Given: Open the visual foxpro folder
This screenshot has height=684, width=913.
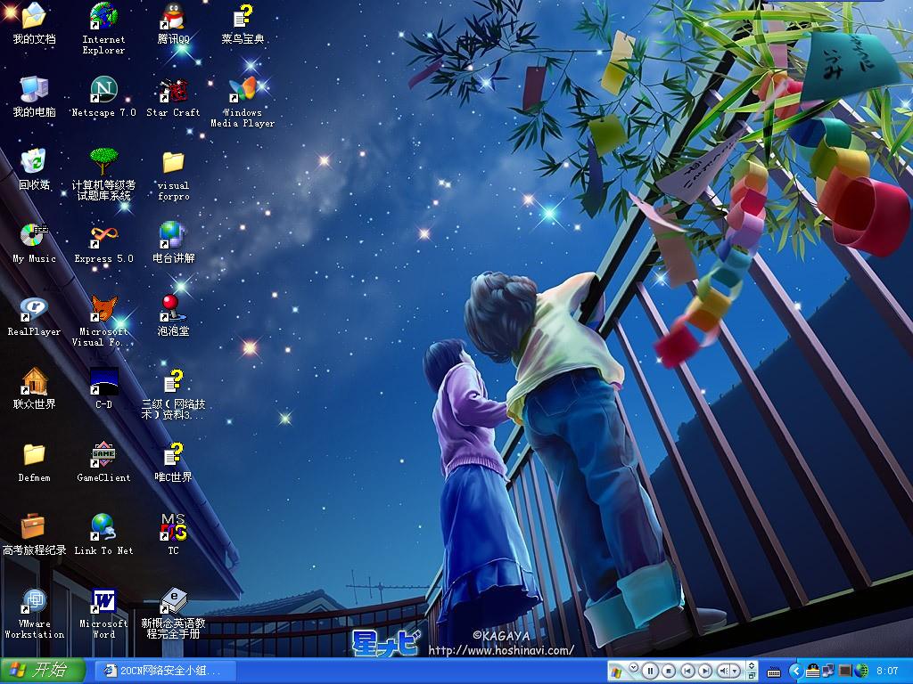Looking at the screenshot, I should click(x=173, y=175).
